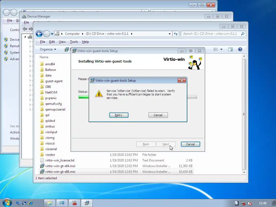Click Computer in the address breadcrumb
The width and height of the screenshot is (276, 207).
click(72, 34)
